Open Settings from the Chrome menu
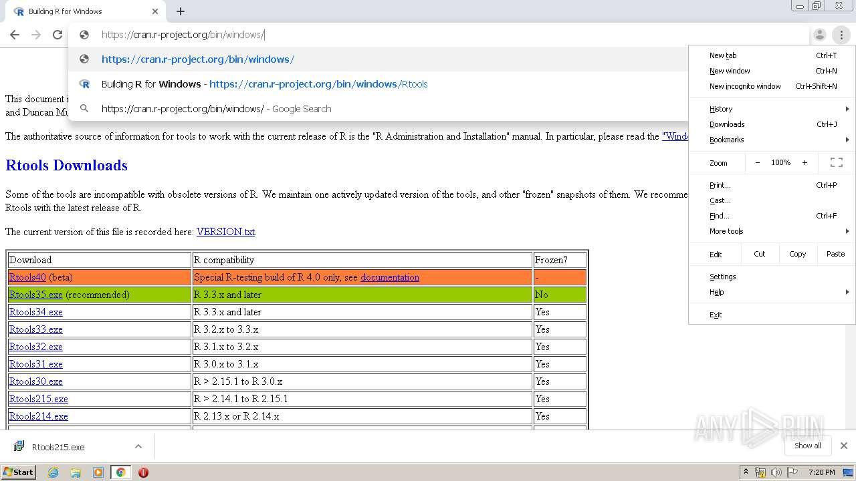Viewport: 856px width, 481px height. click(772, 277)
